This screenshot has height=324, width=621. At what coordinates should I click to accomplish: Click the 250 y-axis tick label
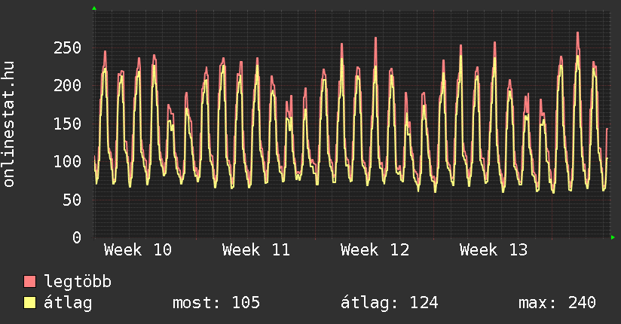(x=67, y=47)
